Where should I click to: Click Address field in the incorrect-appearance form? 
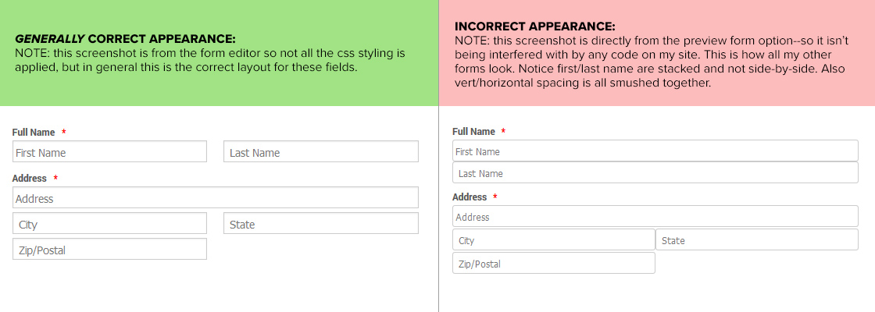click(655, 216)
